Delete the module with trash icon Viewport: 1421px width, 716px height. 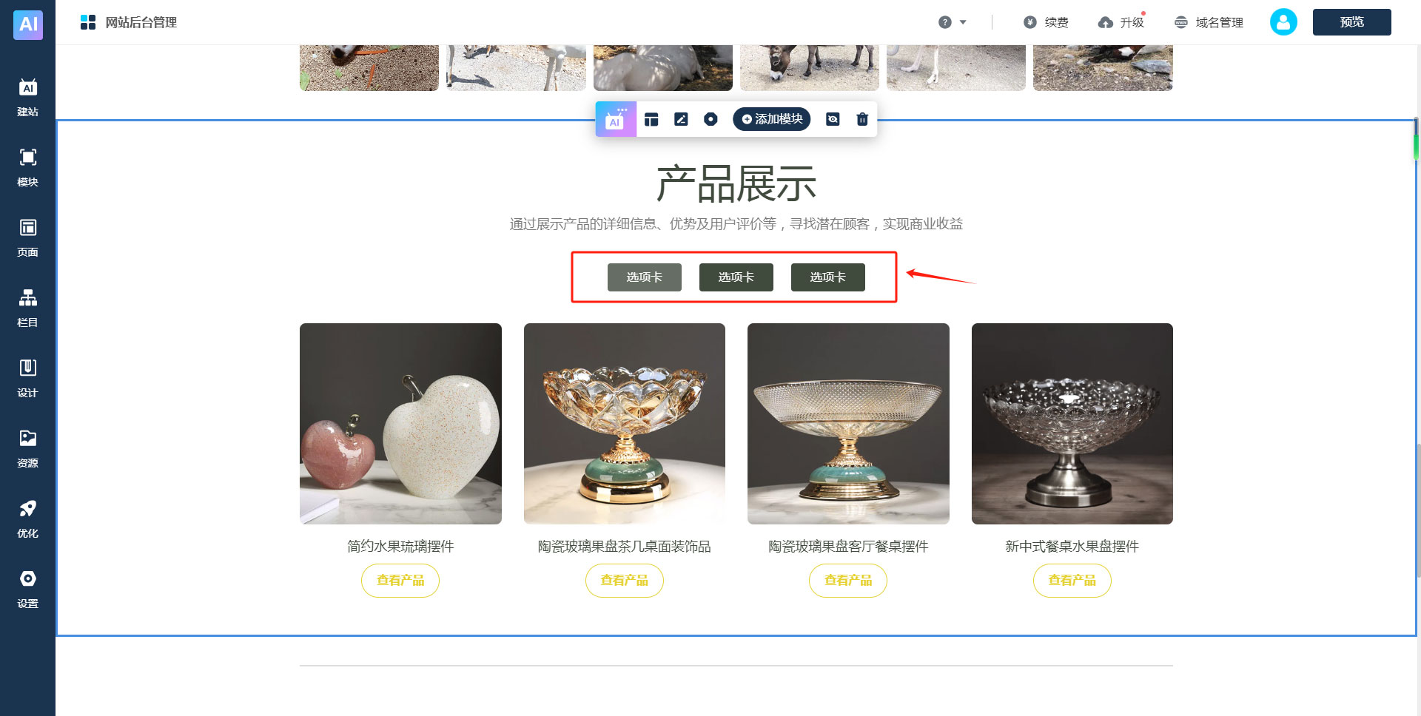(862, 119)
